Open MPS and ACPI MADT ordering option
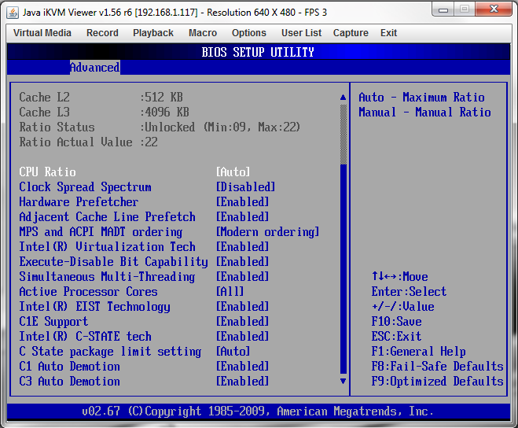This screenshot has width=518, height=428. coord(267,232)
